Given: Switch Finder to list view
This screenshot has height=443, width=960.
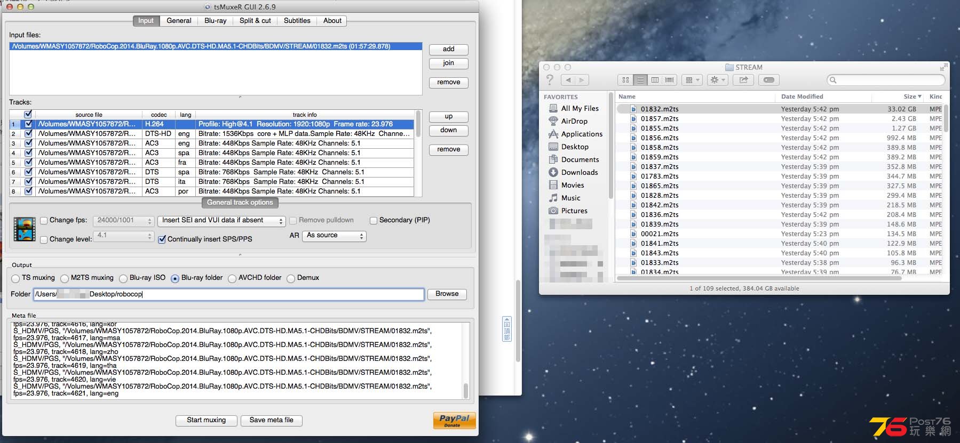Looking at the screenshot, I should point(640,80).
